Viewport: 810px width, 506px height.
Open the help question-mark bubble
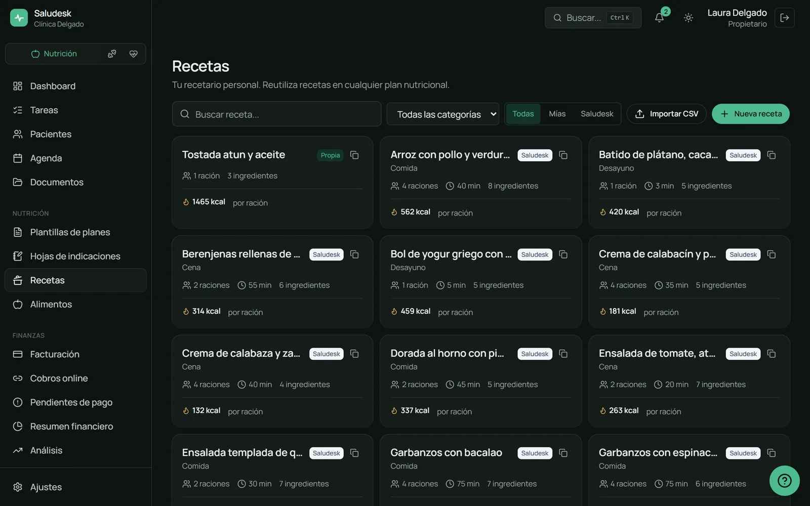coord(784,480)
